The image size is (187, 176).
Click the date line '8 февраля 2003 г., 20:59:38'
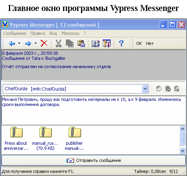[x=30, y=53]
